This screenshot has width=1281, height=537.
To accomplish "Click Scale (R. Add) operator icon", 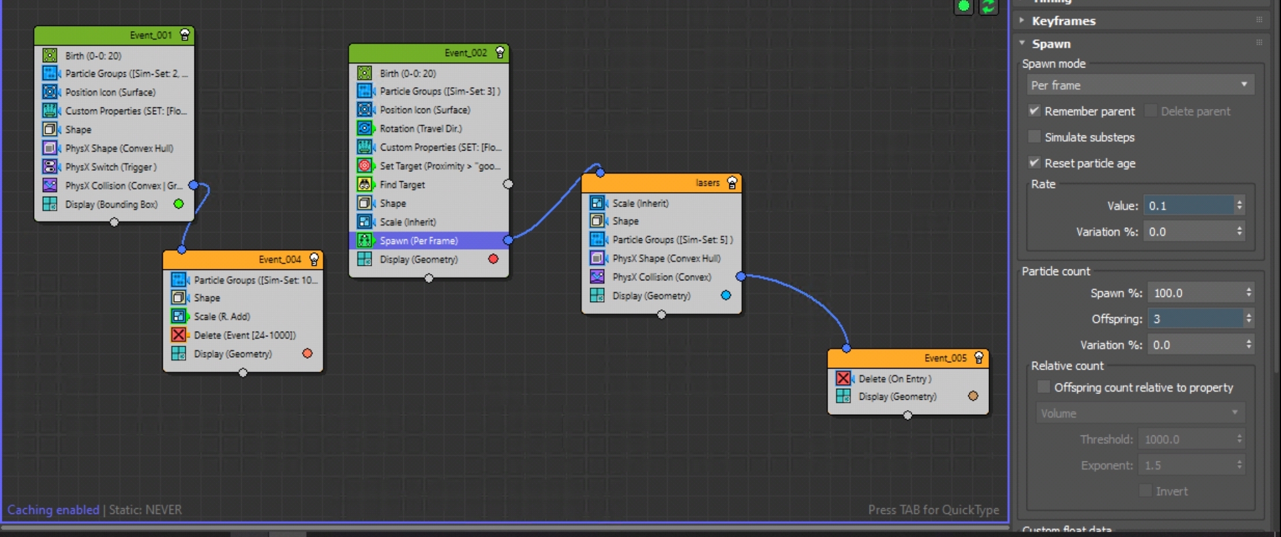I will tap(179, 316).
